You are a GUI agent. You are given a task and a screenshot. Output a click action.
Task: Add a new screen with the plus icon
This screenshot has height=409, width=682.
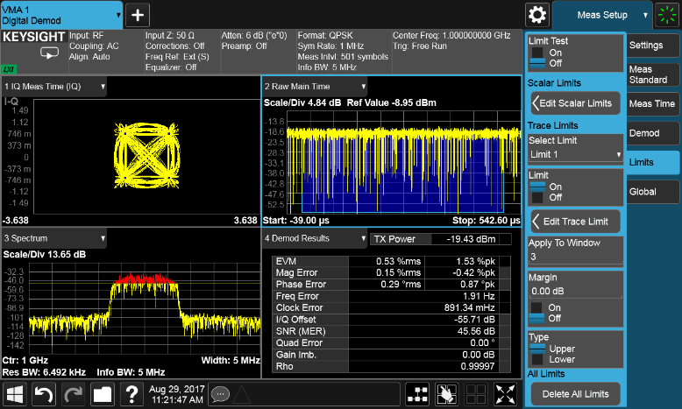(139, 15)
